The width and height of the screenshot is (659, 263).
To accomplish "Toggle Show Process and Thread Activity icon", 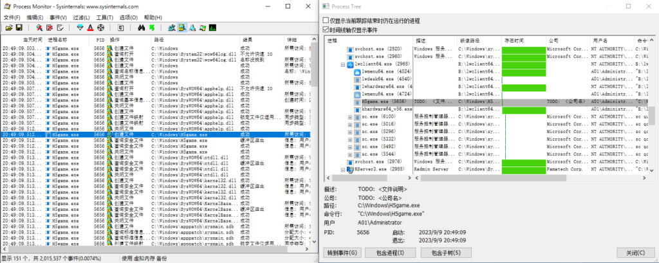I will click(202, 28).
